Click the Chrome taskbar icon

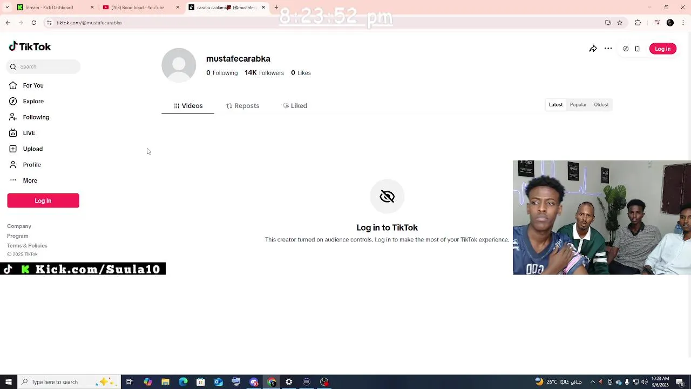pyautogui.click(x=271, y=382)
